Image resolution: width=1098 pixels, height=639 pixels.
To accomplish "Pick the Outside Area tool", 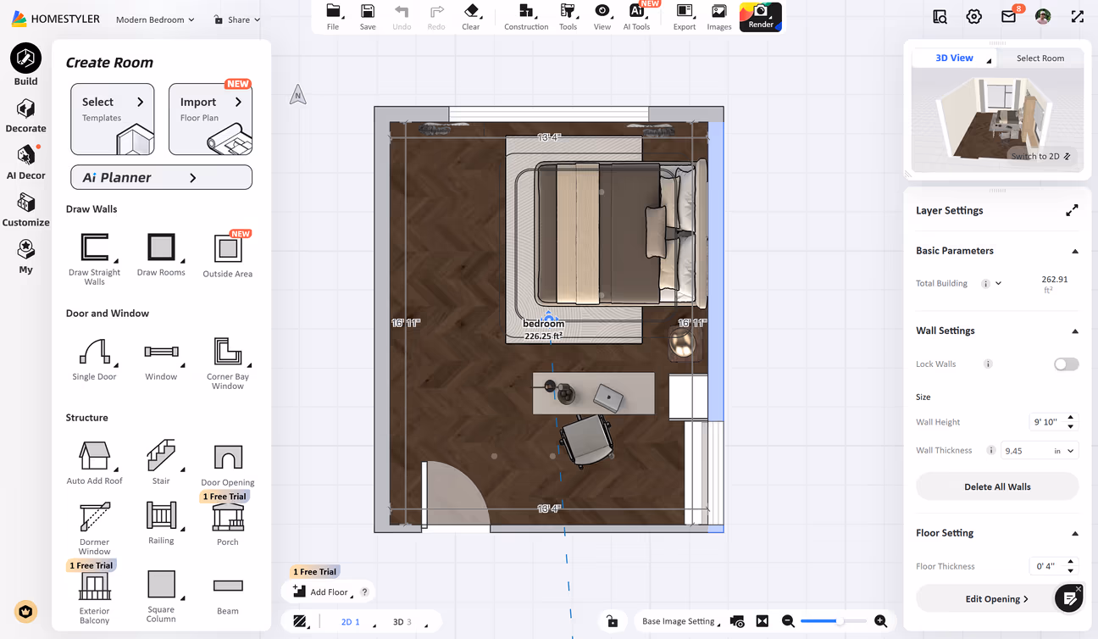I will pyautogui.click(x=228, y=255).
